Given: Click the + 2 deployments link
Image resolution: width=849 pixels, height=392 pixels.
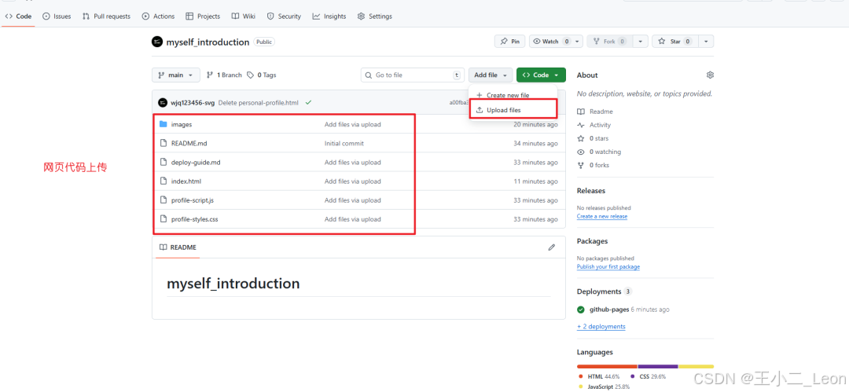Looking at the screenshot, I should coord(601,327).
